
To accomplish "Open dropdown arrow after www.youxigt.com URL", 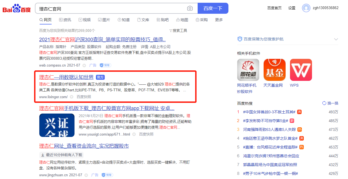I will coord(134,134).
